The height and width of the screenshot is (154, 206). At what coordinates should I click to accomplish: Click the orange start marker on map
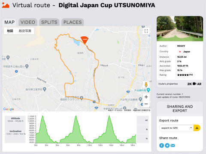click(x=85, y=40)
